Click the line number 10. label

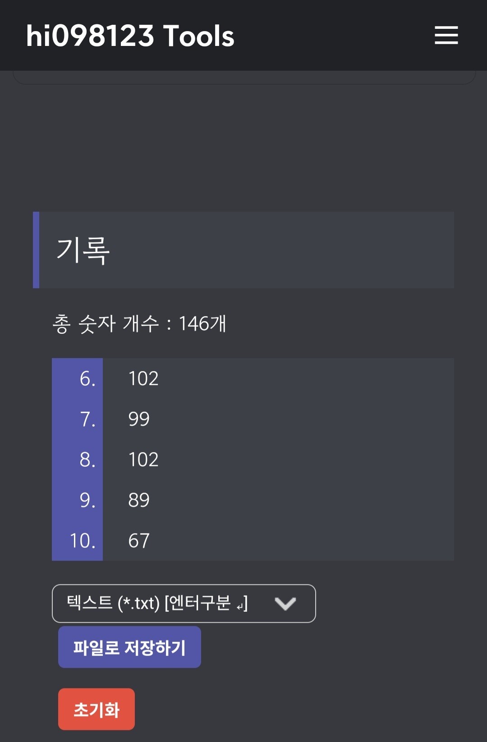click(83, 541)
